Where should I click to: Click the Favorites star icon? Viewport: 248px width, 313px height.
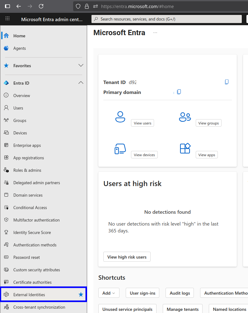click(7, 65)
